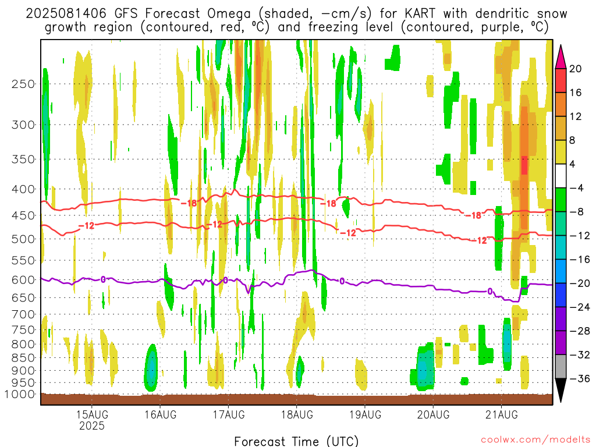Click the 350 pressure level label
Screen dimensions: 596x447
pyautogui.click(x=23, y=159)
